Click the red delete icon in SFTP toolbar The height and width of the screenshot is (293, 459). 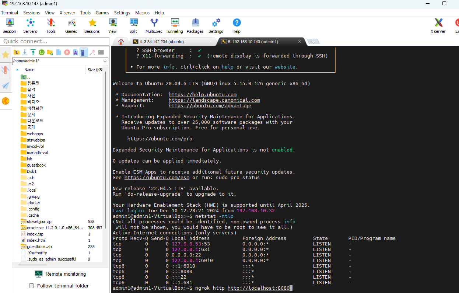tap(67, 52)
